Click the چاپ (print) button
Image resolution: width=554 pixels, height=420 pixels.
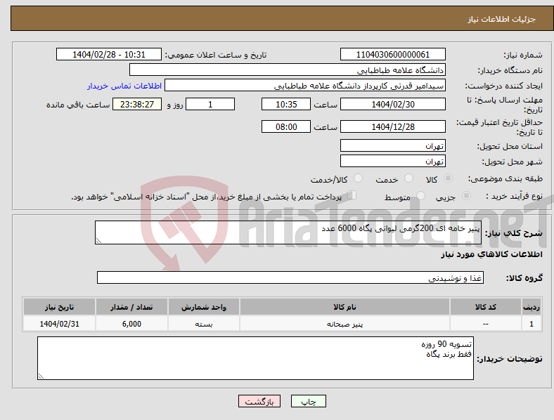(x=308, y=401)
